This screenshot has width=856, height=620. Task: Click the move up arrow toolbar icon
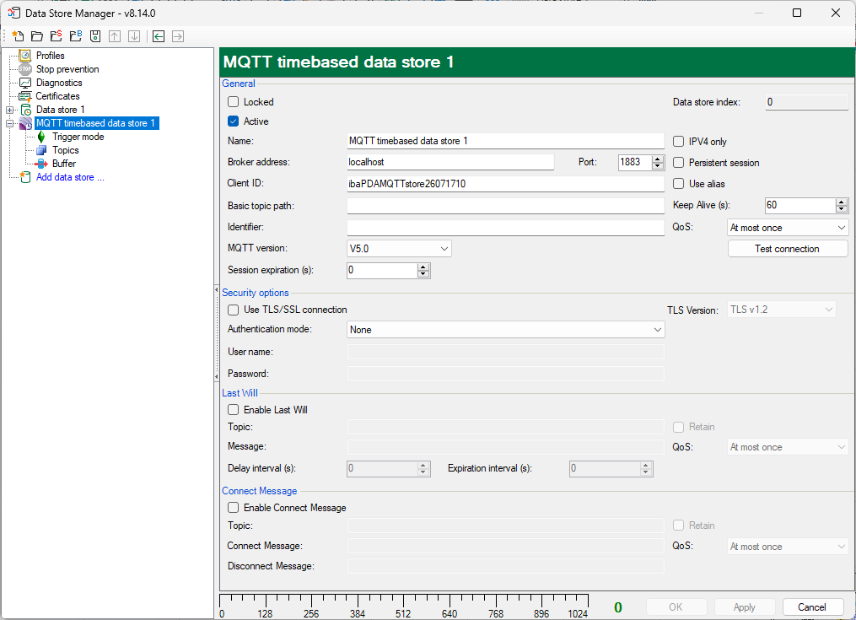[x=115, y=36]
